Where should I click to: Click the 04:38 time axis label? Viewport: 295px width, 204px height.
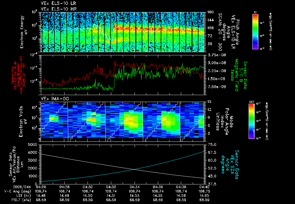point(181,187)
